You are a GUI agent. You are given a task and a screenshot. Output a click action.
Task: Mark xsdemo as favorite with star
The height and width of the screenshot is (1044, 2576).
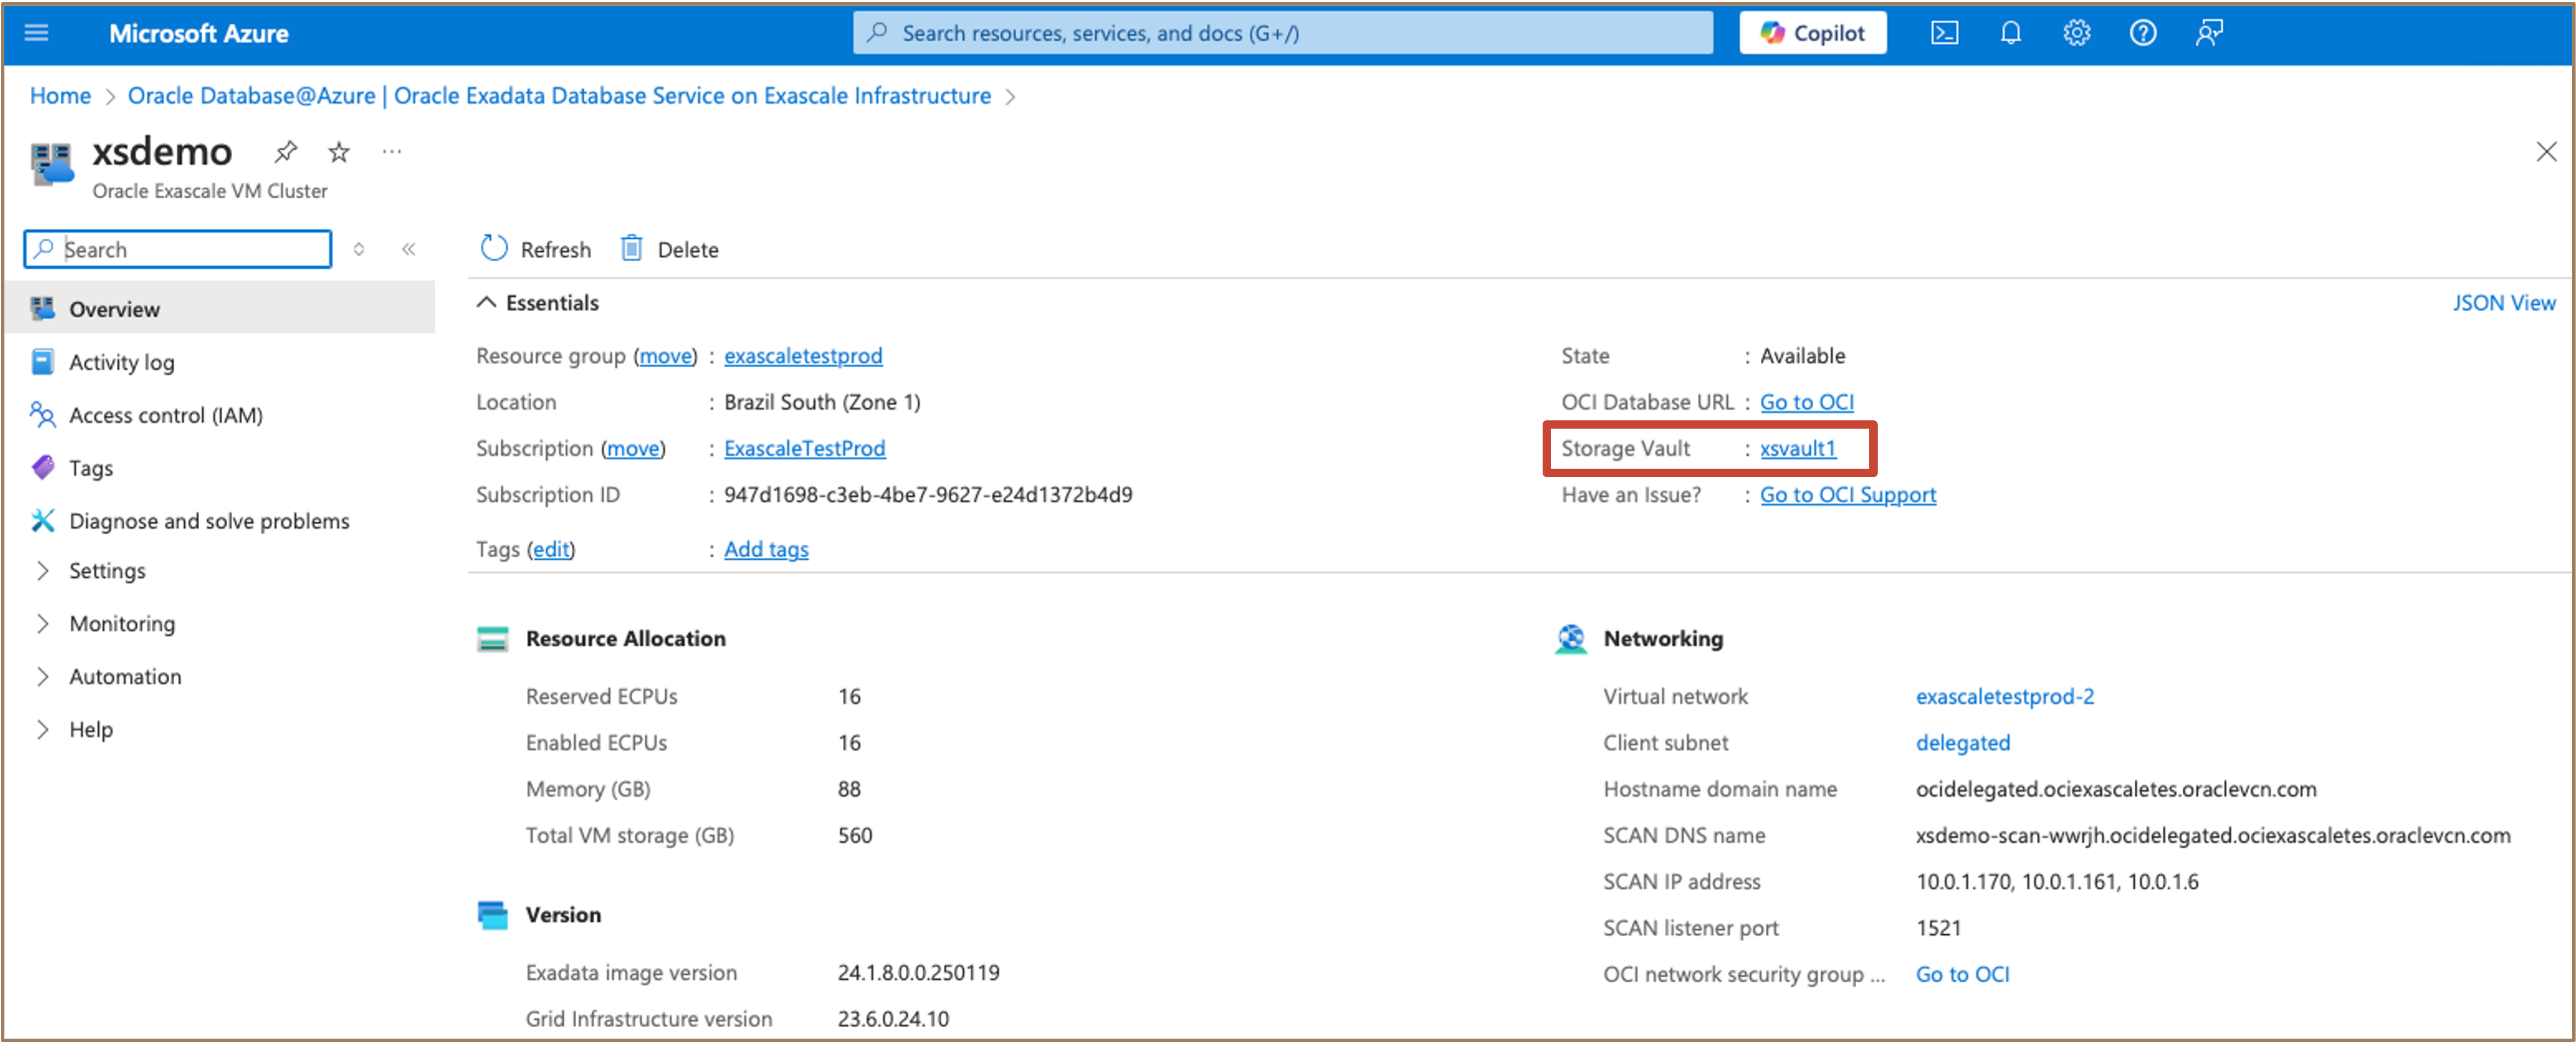pos(339,152)
